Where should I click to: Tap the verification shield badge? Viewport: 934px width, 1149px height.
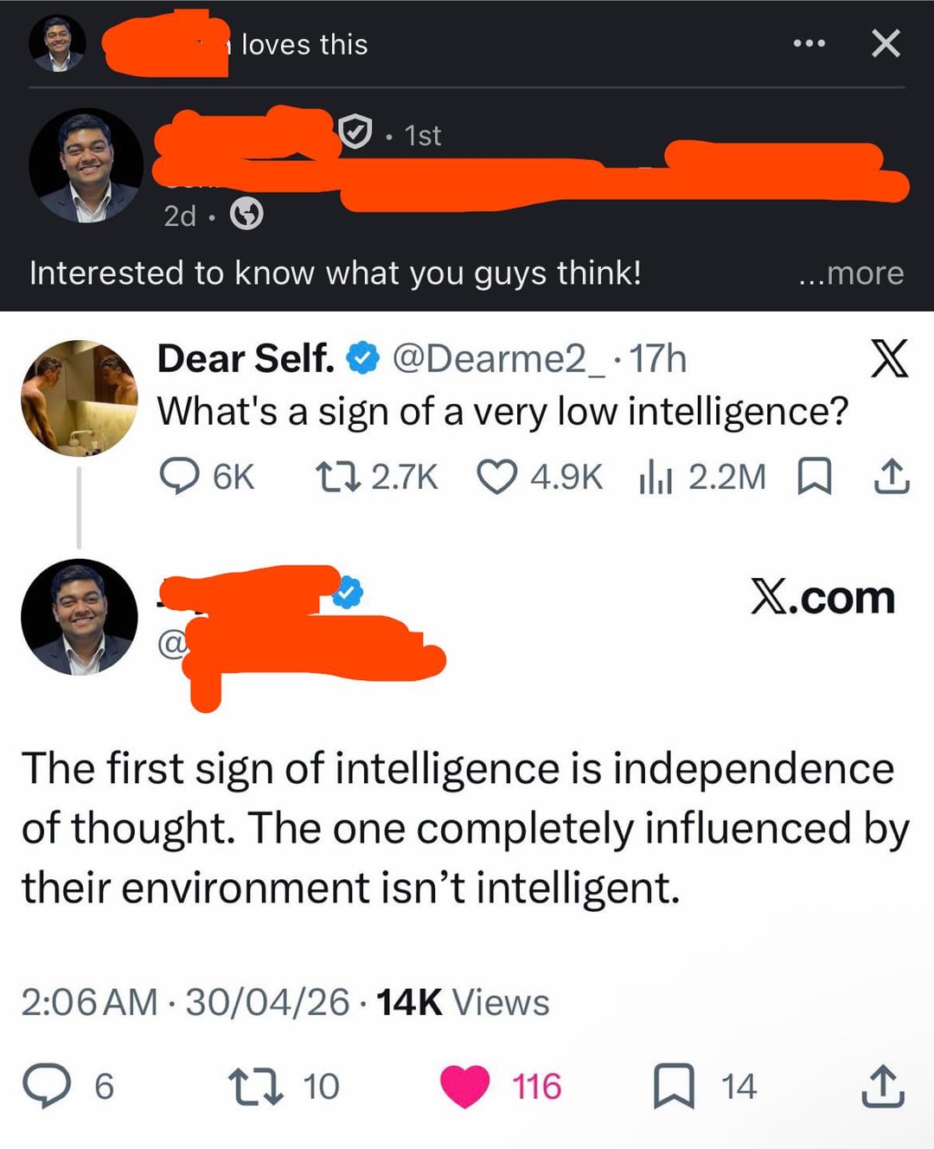pyautogui.click(x=355, y=132)
